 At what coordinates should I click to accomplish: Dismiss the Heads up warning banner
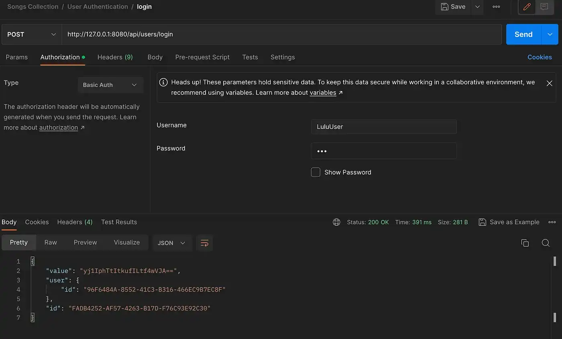(x=549, y=83)
